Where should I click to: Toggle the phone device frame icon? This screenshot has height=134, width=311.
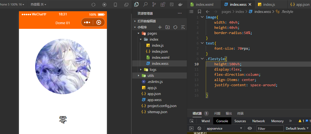click(115, 5)
